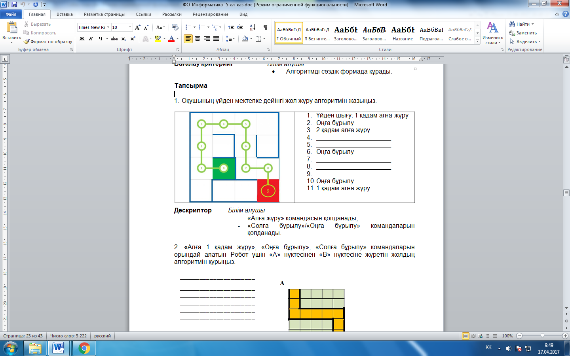Open Word Help question mark icon
Viewport: 570px width, 356px height.
(565, 14)
